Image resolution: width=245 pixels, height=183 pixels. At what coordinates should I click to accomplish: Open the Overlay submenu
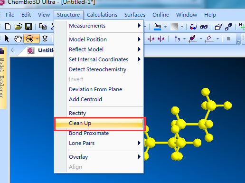pos(99,157)
